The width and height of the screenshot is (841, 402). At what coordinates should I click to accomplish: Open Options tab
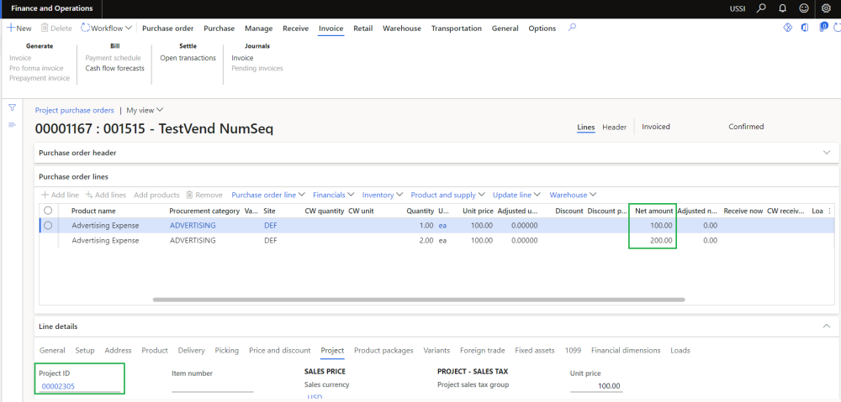[x=542, y=29]
